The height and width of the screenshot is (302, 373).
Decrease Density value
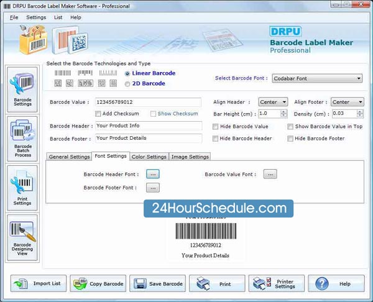point(360,116)
